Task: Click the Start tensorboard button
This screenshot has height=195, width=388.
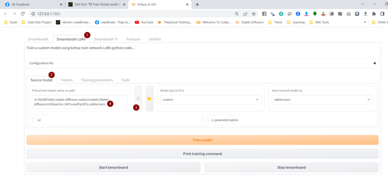Action: click(x=113, y=167)
